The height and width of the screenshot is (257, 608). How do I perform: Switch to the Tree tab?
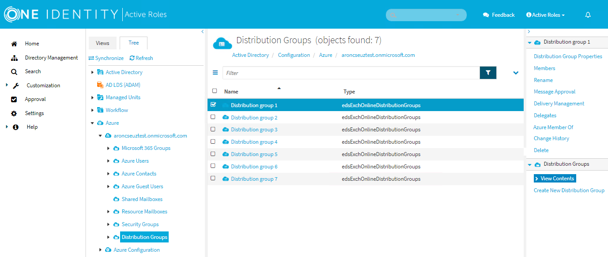pyautogui.click(x=134, y=43)
